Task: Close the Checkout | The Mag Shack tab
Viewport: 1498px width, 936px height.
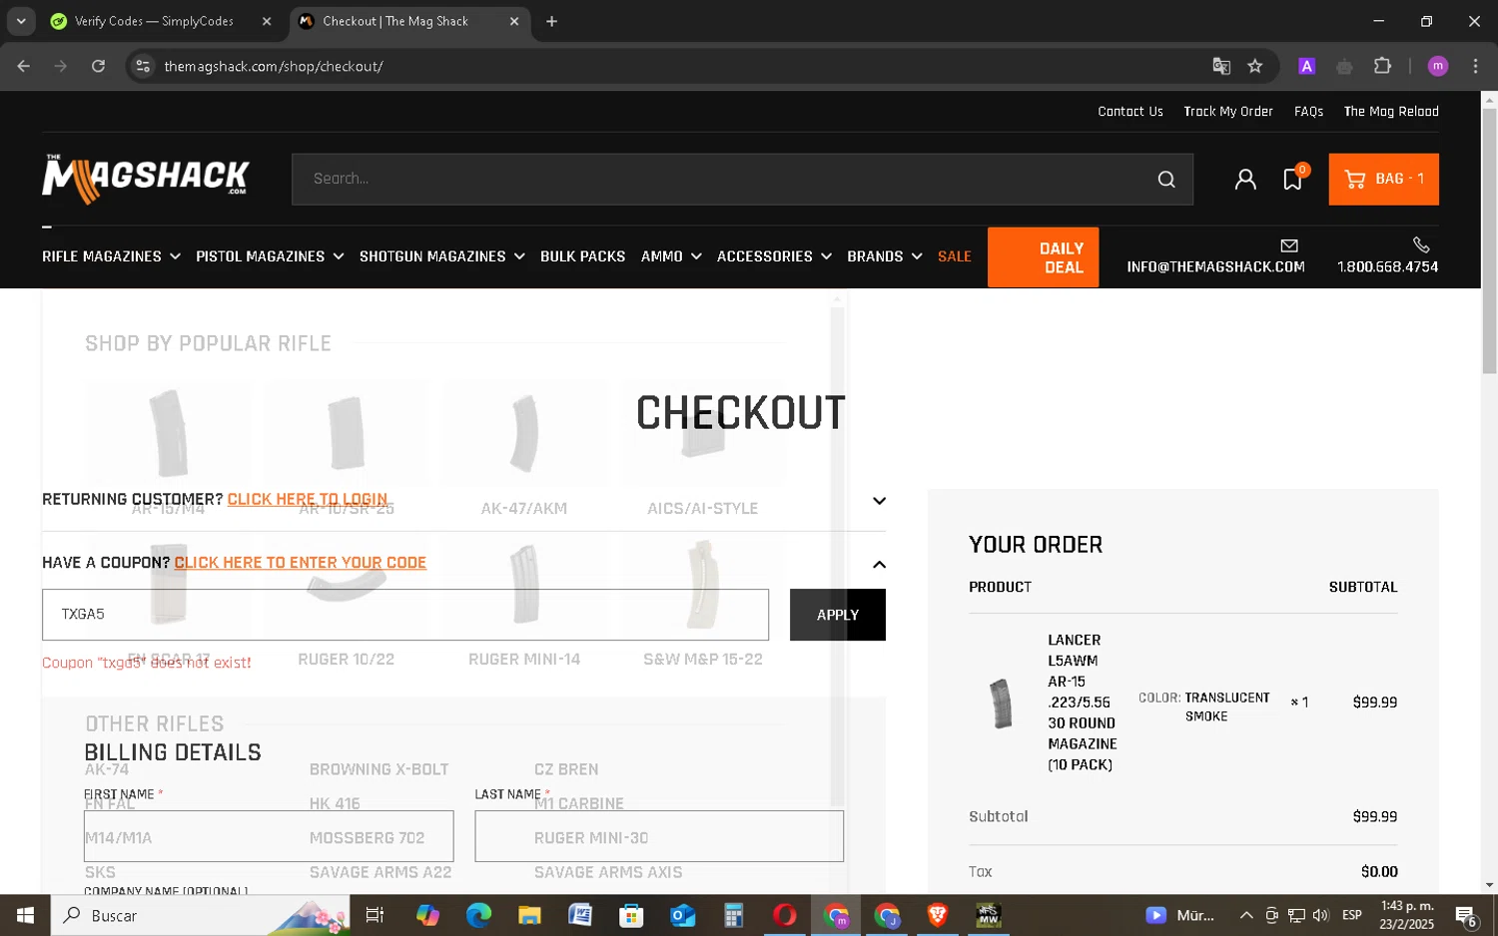Action: click(514, 21)
